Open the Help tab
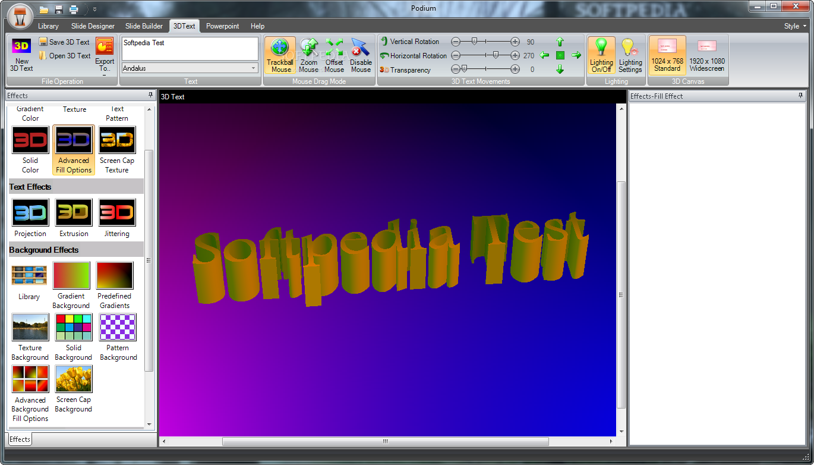 [x=257, y=26]
